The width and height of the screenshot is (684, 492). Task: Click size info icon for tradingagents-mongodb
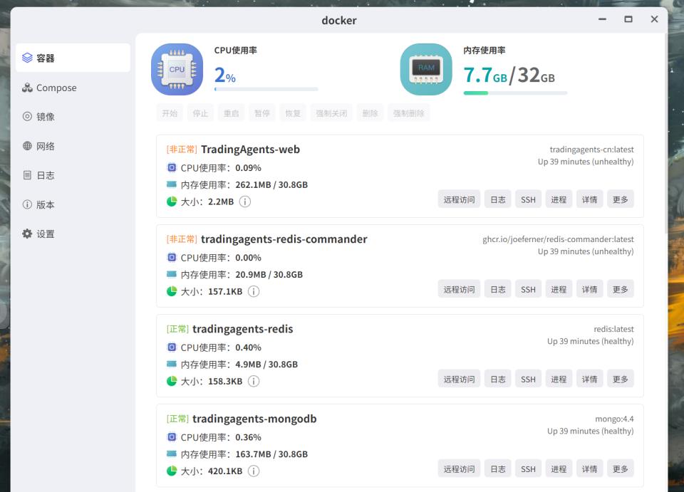[x=254, y=471]
